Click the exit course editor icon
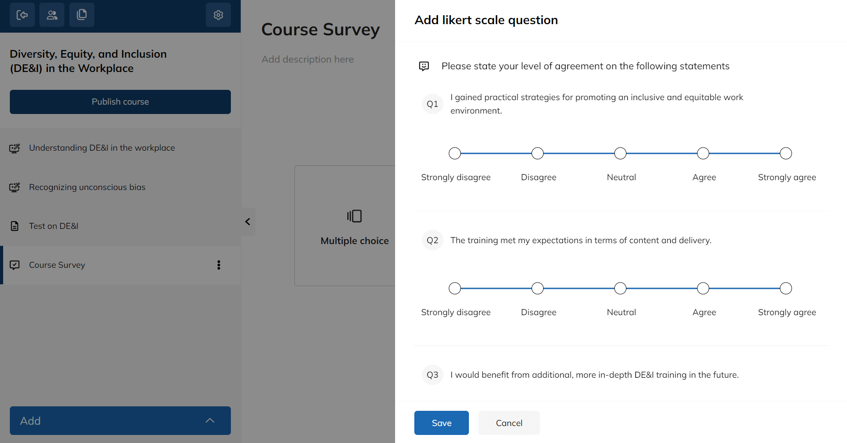Image resolution: width=847 pixels, height=443 pixels. tap(22, 15)
